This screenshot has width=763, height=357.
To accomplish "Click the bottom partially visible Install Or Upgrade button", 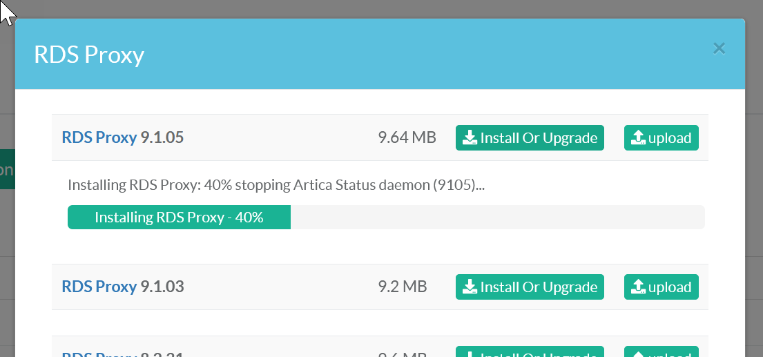I will [530, 352].
